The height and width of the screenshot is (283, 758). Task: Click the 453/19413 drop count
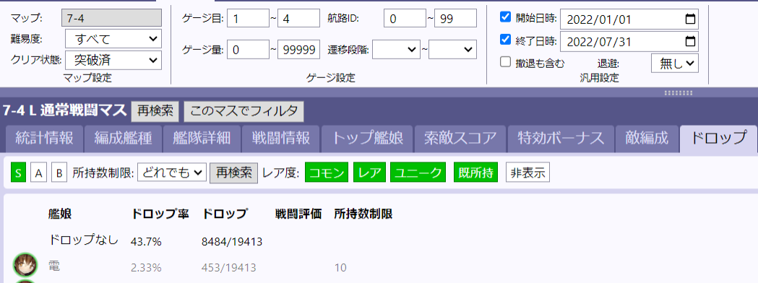[228, 268]
